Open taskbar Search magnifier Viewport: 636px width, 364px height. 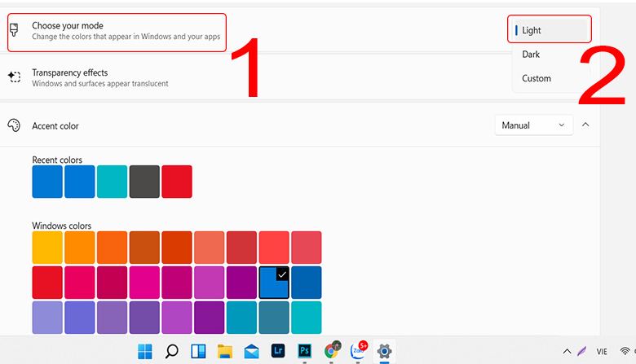[171, 351]
